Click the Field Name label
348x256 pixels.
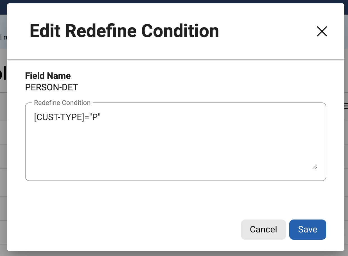48,76
